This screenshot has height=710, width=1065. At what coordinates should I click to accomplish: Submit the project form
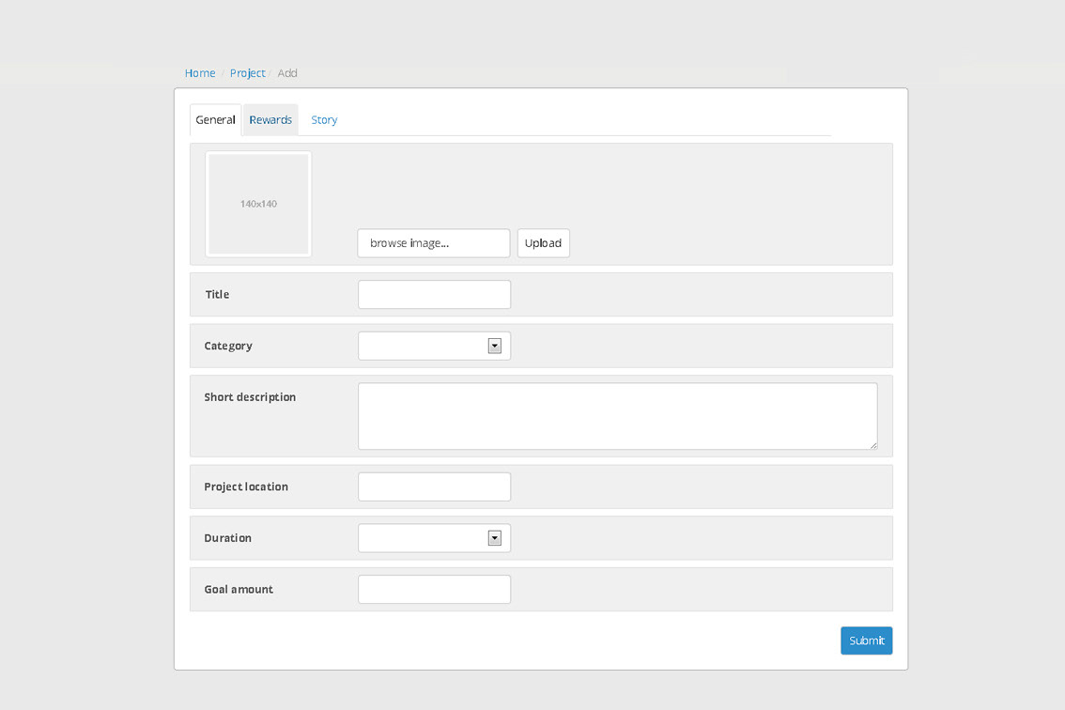[x=866, y=641]
